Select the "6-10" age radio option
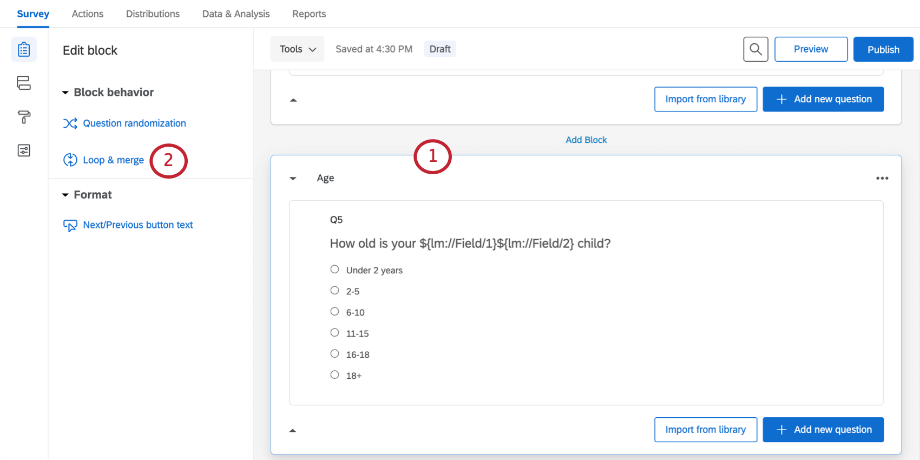Viewport: 920px width, 460px height. click(x=335, y=312)
